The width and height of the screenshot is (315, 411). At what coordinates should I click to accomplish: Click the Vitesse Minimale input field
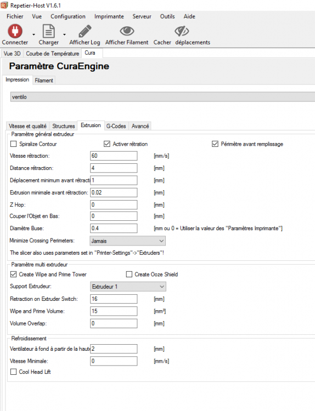pos(114,361)
